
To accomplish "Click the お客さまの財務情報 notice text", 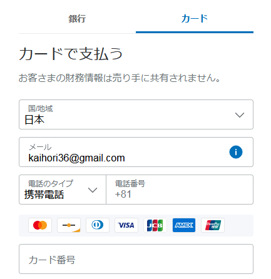I will tap(120, 78).
